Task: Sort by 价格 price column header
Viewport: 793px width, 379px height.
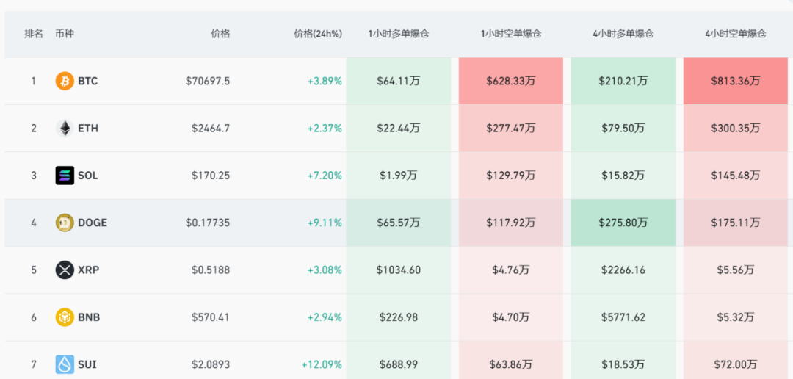Action: [x=220, y=34]
